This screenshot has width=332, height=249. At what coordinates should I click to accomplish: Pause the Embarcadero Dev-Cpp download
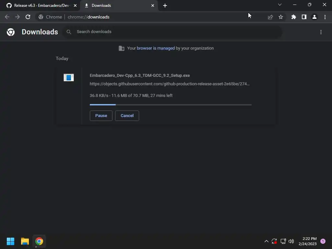click(101, 116)
